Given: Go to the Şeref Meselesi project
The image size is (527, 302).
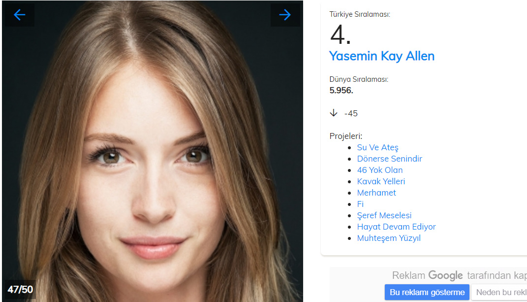Looking at the screenshot, I should (x=384, y=215).
